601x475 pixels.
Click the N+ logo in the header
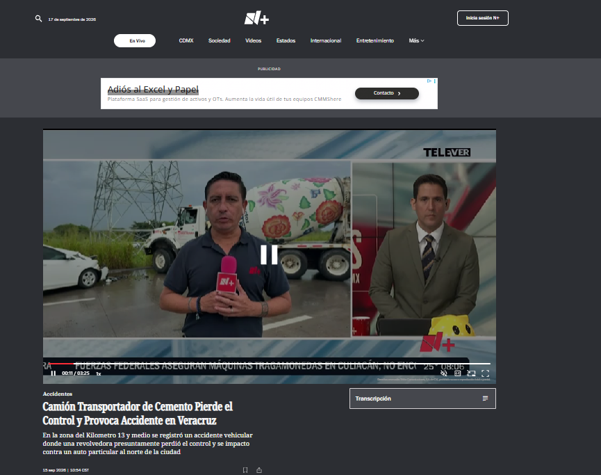point(256,18)
